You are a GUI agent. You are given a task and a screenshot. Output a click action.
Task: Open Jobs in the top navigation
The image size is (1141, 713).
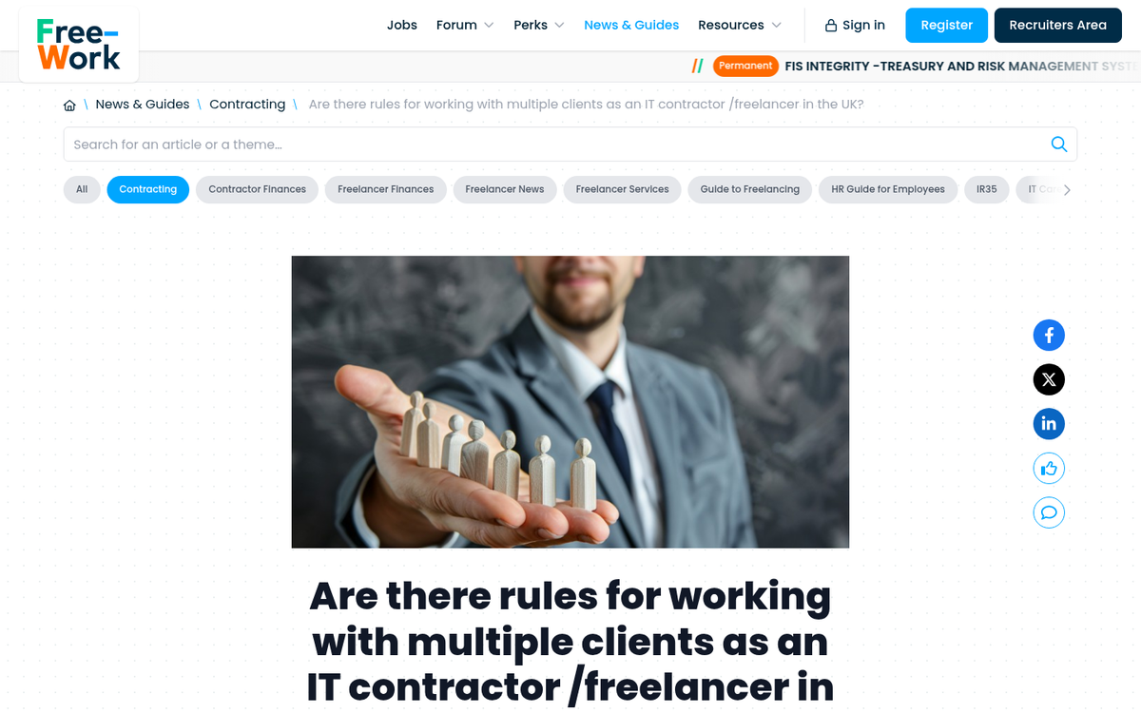pos(402,26)
